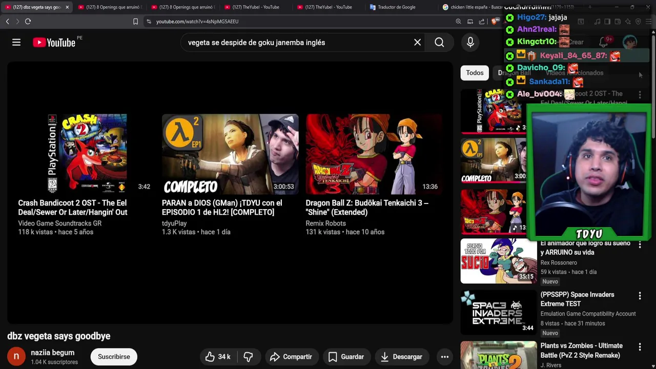Image resolution: width=656 pixels, height=369 pixels.
Task: Open the music playlist note icon
Action: click(x=597, y=22)
